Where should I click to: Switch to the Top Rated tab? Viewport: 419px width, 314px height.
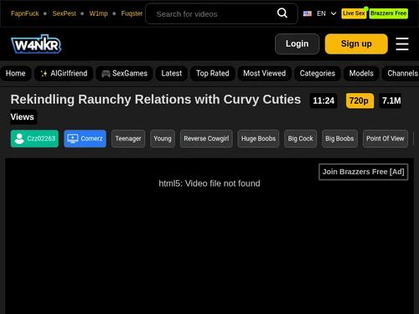click(x=213, y=74)
